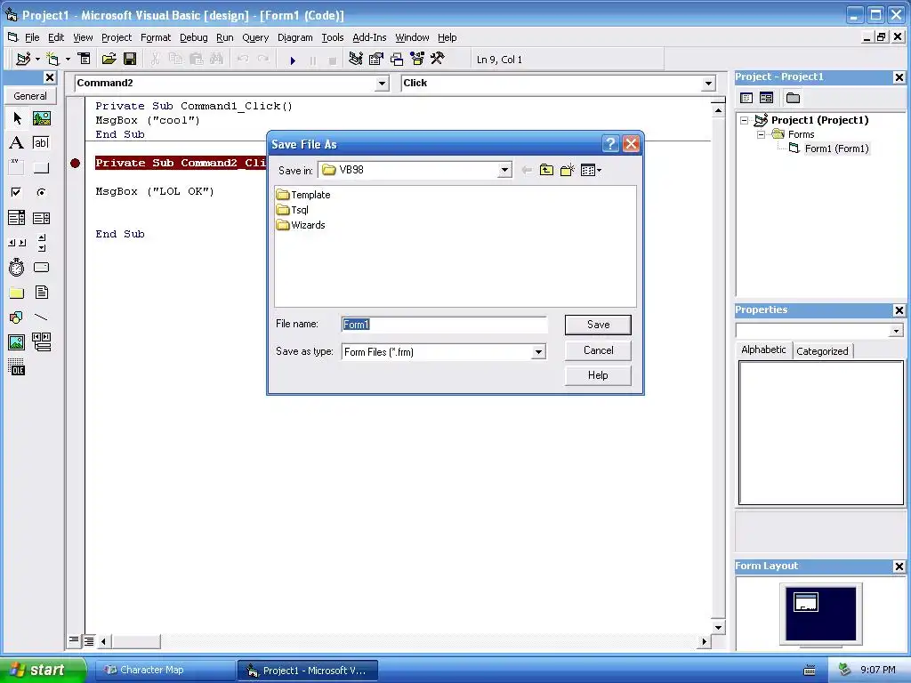Select the ComboBox control tool
911x683 pixels.
tap(17, 218)
